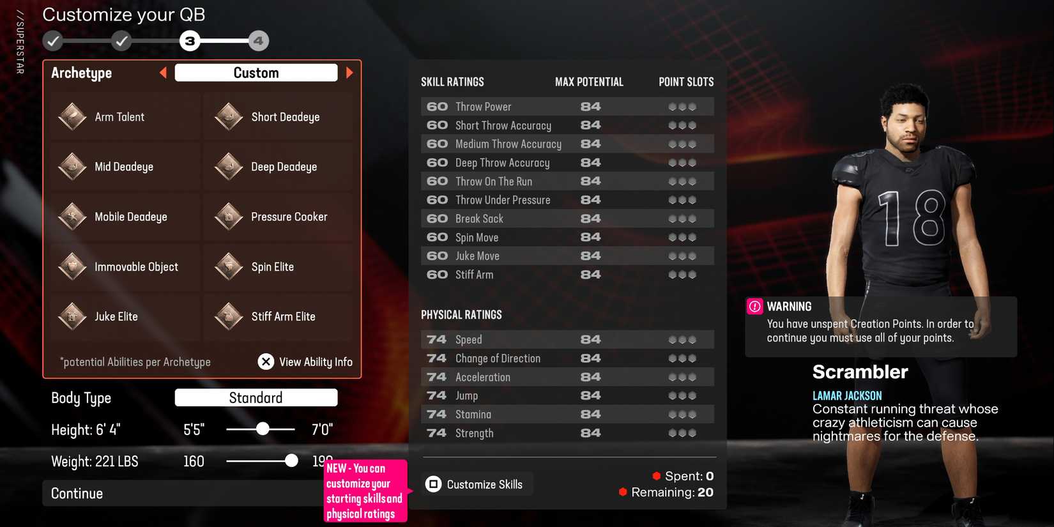1054x527 pixels.
Task: Choose the Spin Elite ability icon
Action: point(229,266)
